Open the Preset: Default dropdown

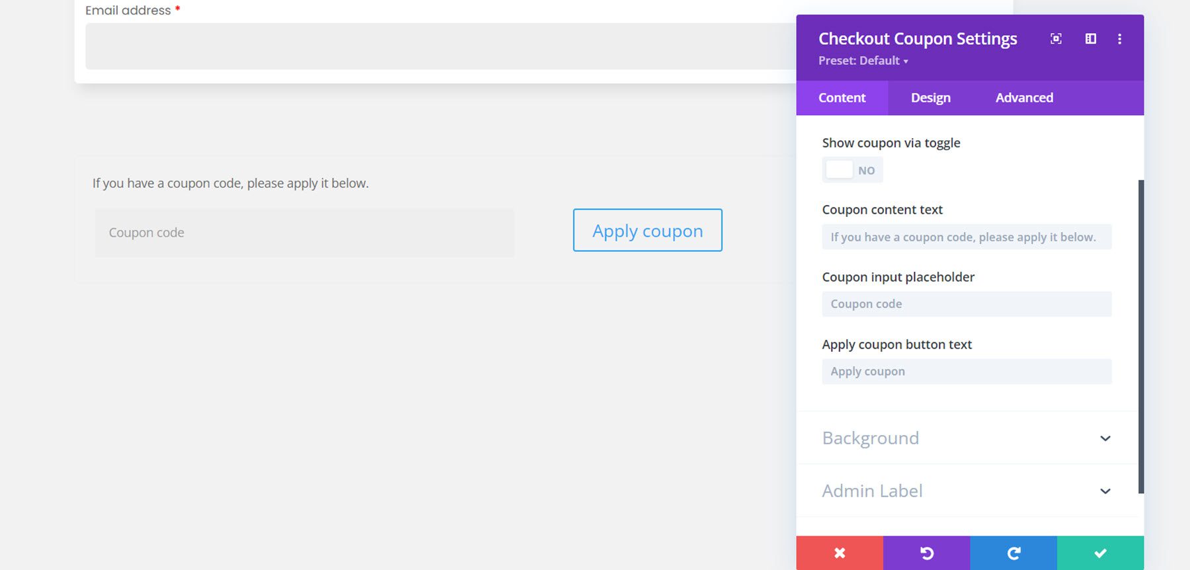(x=863, y=61)
